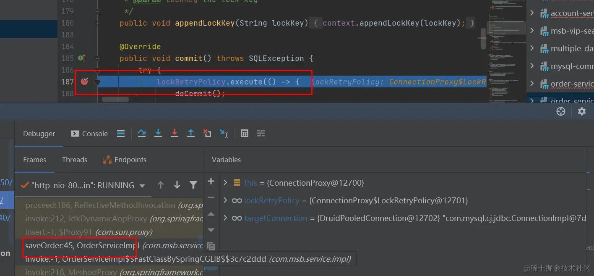Select the Debugger tab
Screen dimensions: 594x276
(x=39, y=134)
